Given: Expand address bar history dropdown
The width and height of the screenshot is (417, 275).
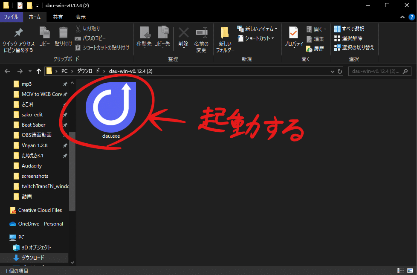Looking at the screenshot, I should click(x=333, y=72).
